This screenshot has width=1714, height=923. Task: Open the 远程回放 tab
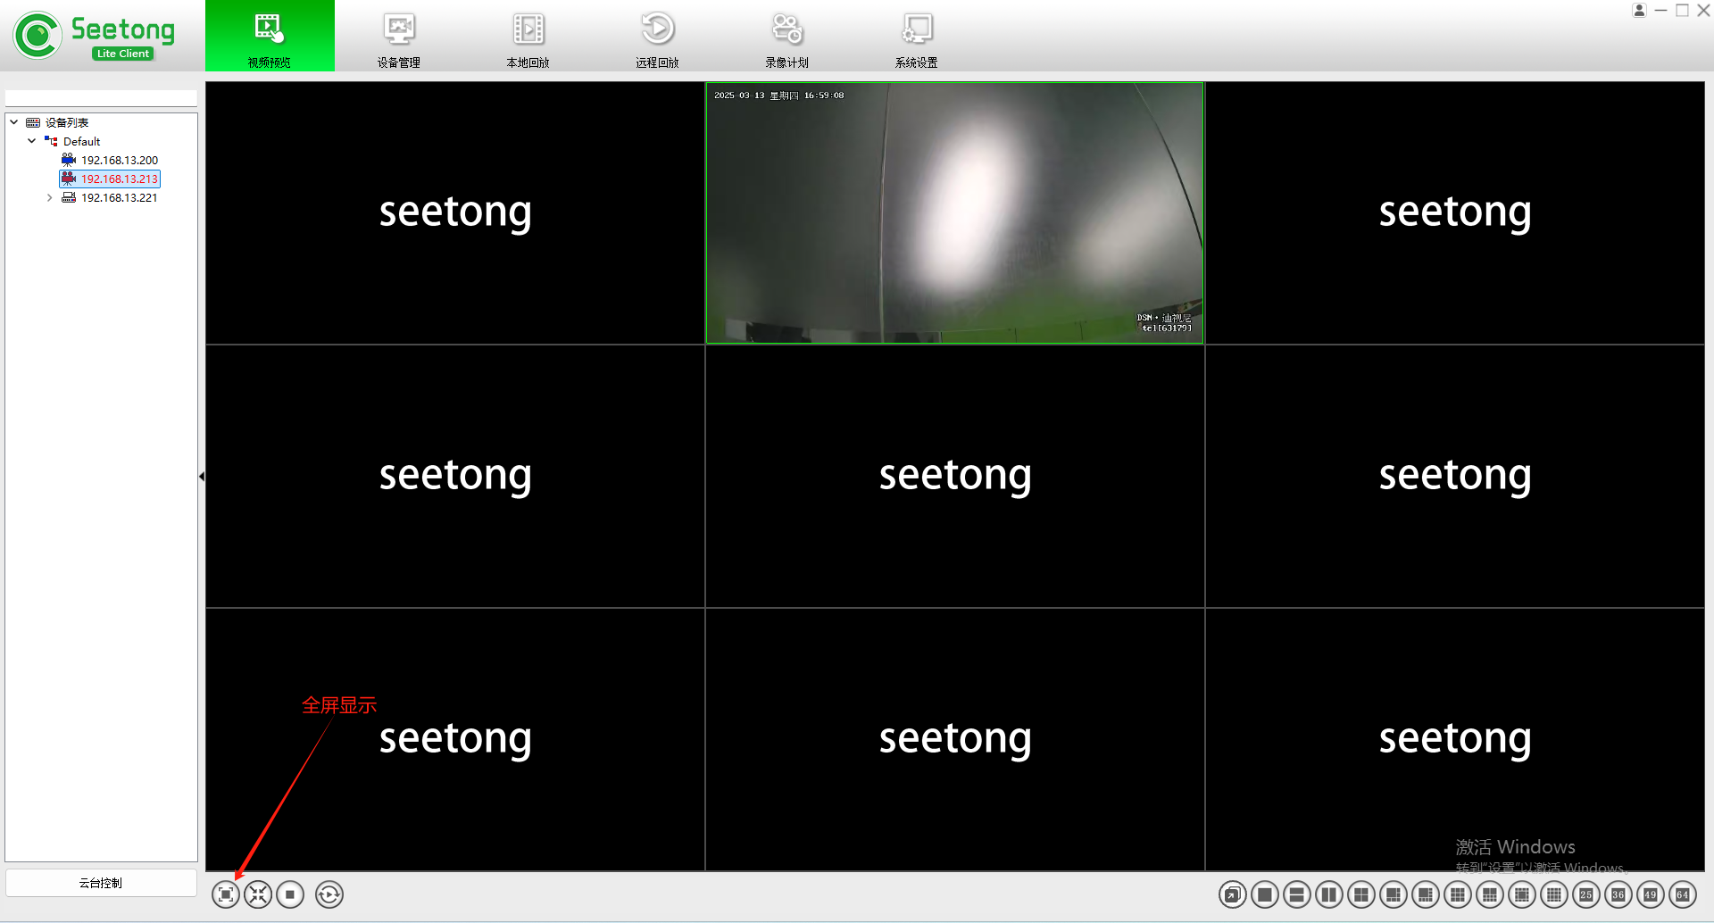(x=658, y=36)
